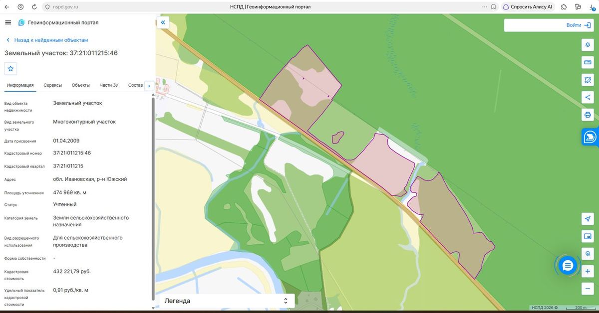The height and width of the screenshot is (313, 599).
Task: Open the hamburger main menu
Action: click(x=8, y=22)
